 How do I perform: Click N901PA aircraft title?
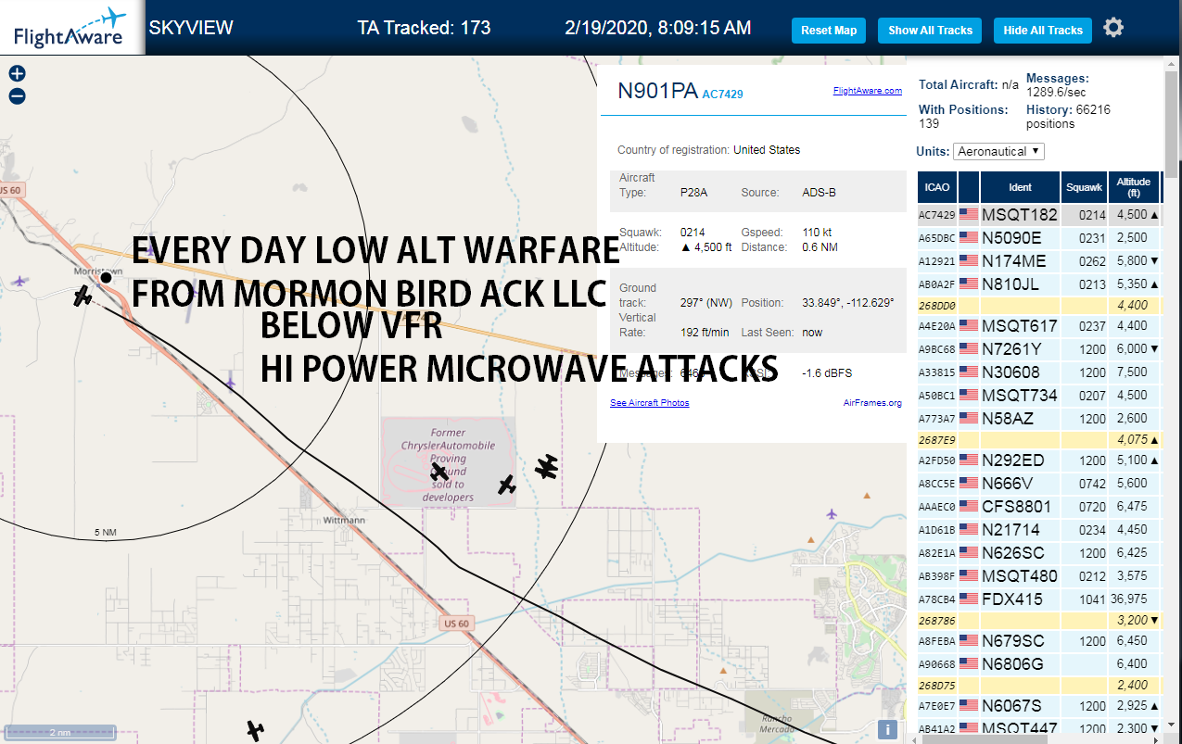pyautogui.click(x=657, y=91)
